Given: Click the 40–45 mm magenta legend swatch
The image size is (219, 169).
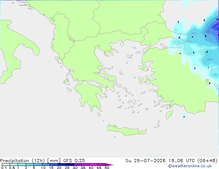Looking at the screenshot, I should click(94, 165).
